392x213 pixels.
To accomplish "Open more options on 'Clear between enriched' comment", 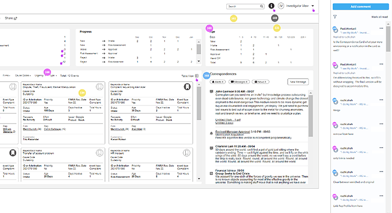I will pos(381,171).
